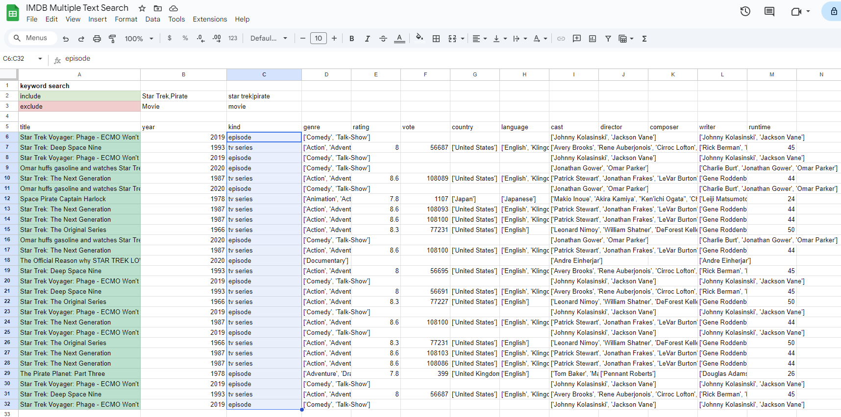The width and height of the screenshot is (841, 417).
Task: Insert chart icon
Action: 593,39
